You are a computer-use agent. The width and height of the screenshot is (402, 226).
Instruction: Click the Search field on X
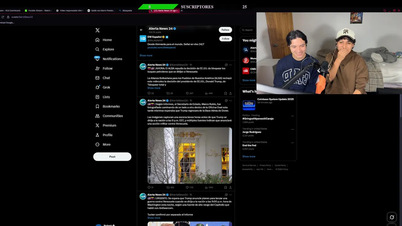[x=248, y=30]
